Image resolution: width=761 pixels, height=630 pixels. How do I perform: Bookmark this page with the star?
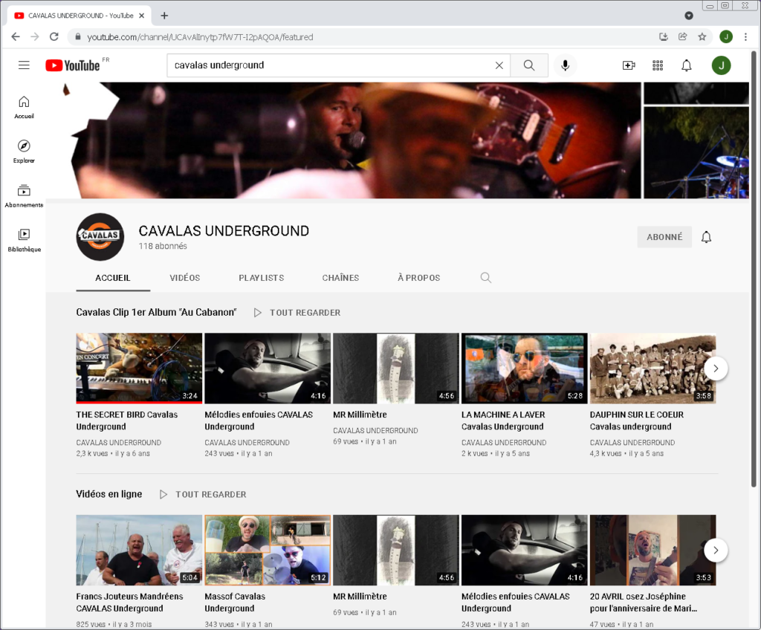point(702,37)
